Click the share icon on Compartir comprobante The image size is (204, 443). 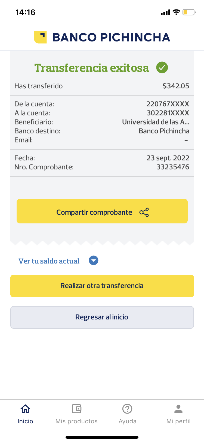click(144, 212)
